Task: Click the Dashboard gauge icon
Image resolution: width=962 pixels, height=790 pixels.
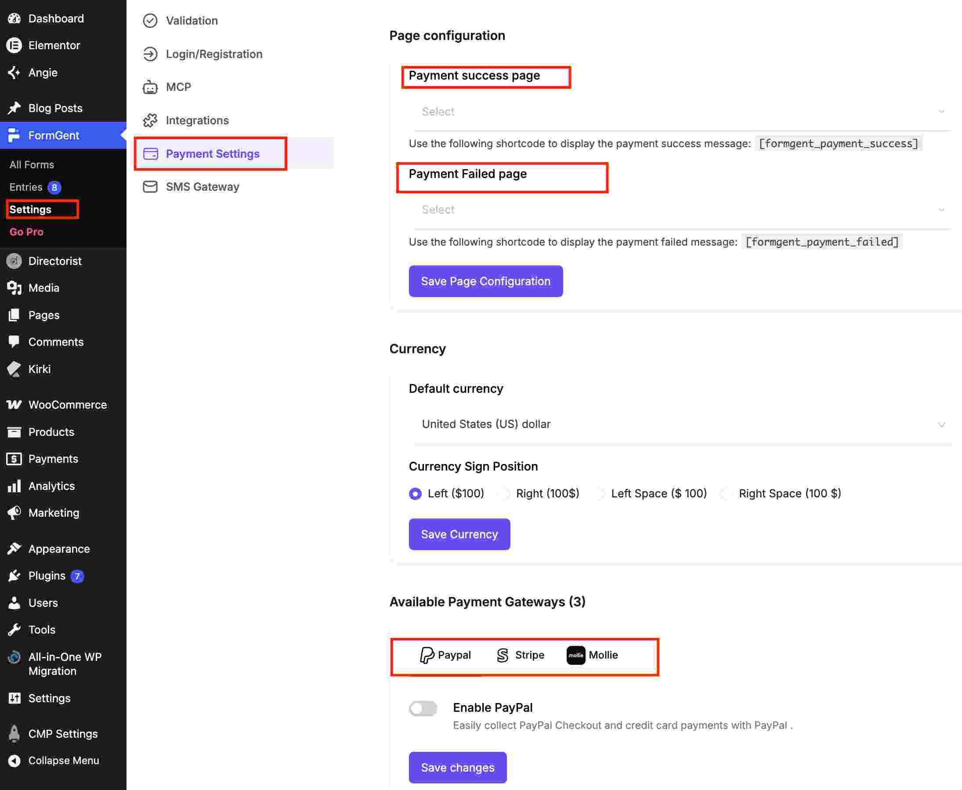Action: tap(14, 18)
